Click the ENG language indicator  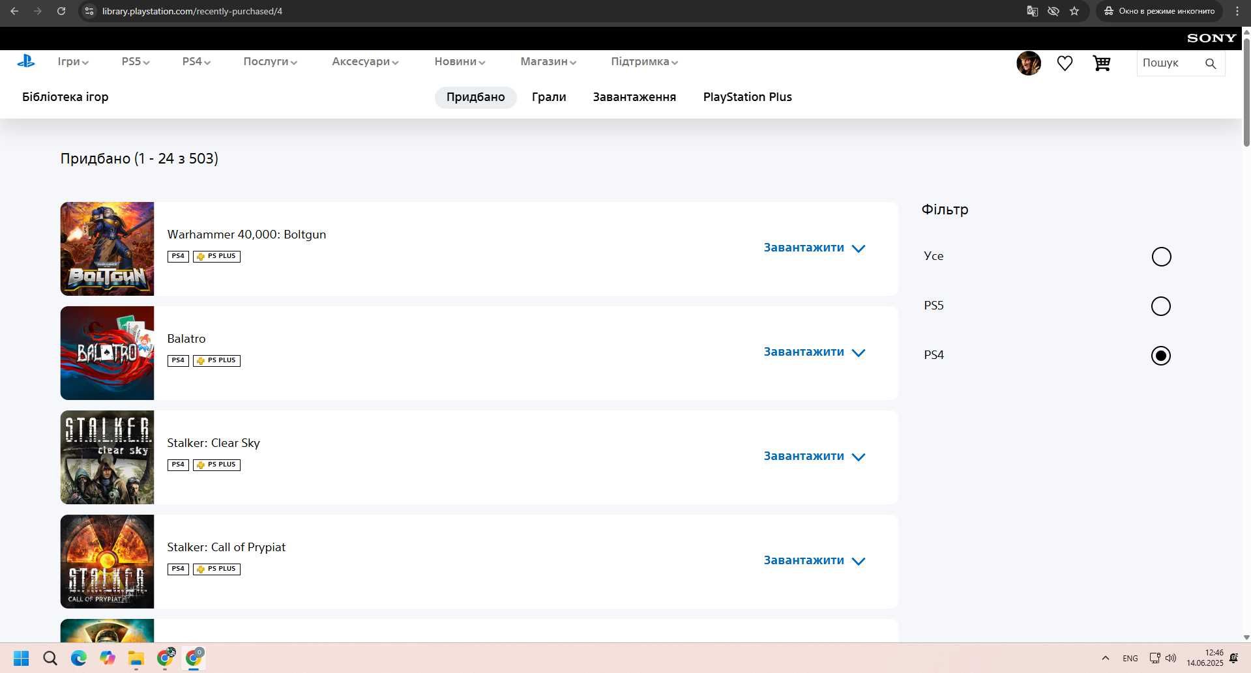(x=1130, y=658)
